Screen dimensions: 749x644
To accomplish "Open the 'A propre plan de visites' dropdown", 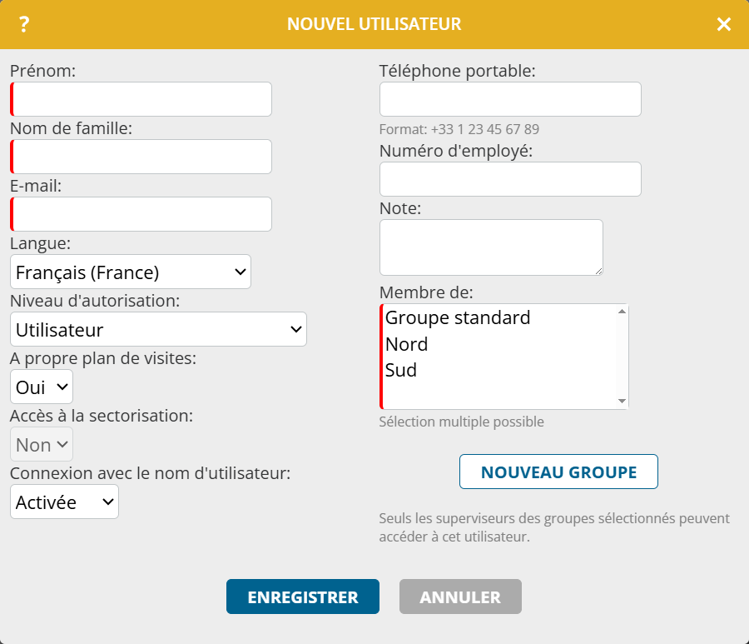I will tap(42, 387).
